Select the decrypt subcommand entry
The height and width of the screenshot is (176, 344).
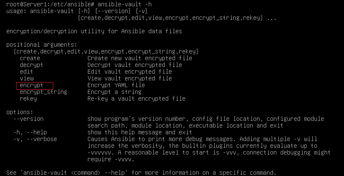click(x=32, y=65)
